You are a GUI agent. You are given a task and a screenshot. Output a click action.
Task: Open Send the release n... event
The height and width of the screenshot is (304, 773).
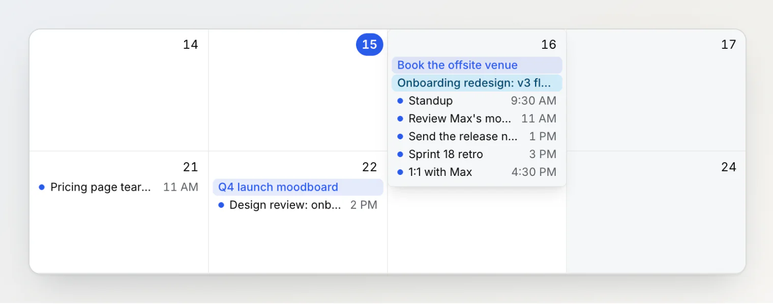pyautogui.click(x=477, y=136)
